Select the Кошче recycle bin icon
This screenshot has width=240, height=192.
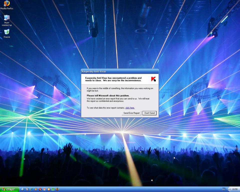pos(7,33)
